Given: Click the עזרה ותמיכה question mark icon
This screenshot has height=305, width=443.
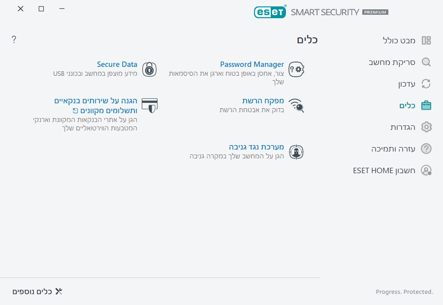Looking at the screenshot, I should click(426, 149).
